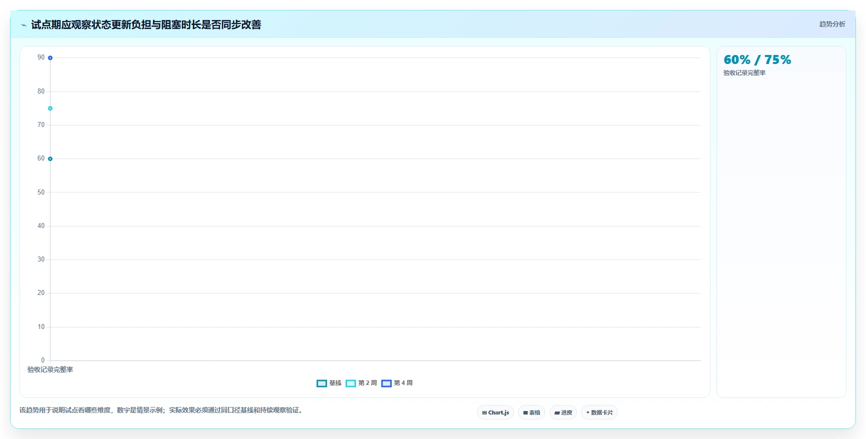Image resolution: width=866 pixels, height=439 pixels.
Task: Click the 表格 chip
Action: click(x=531, y=412)
